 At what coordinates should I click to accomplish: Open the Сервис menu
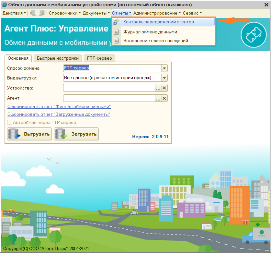coord(192,13)
